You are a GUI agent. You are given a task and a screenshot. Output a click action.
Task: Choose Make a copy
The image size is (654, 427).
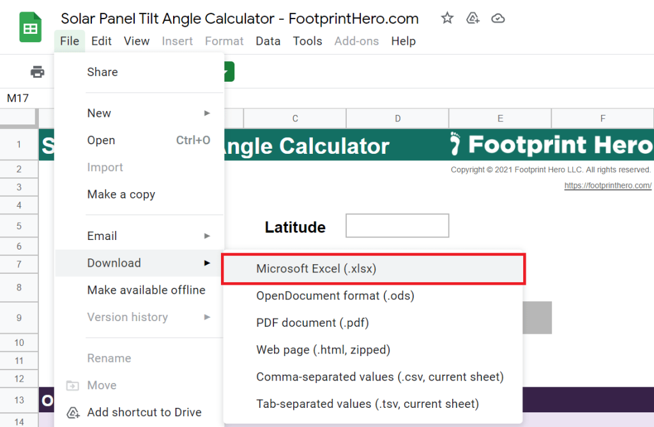pyautogui.click(x=139, y=194)
